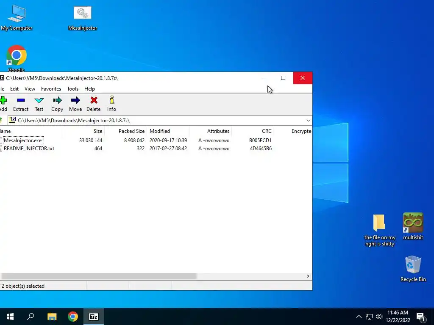Open the multishit desktop shortcut
434x325 pixels.
[413, 226]
